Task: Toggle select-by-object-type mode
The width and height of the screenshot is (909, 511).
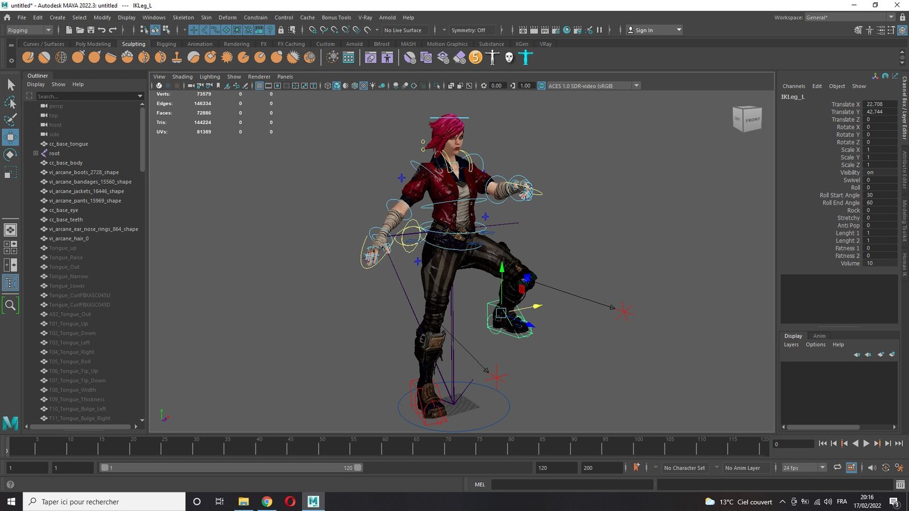Action: pyautogui.click(x=155, y=30)
